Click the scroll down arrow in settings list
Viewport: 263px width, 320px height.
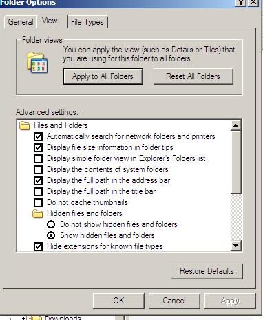coord(236,246)
